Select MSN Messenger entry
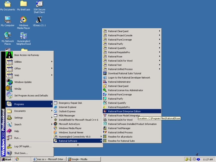This screenshot has width=216, height=162. 78,115
